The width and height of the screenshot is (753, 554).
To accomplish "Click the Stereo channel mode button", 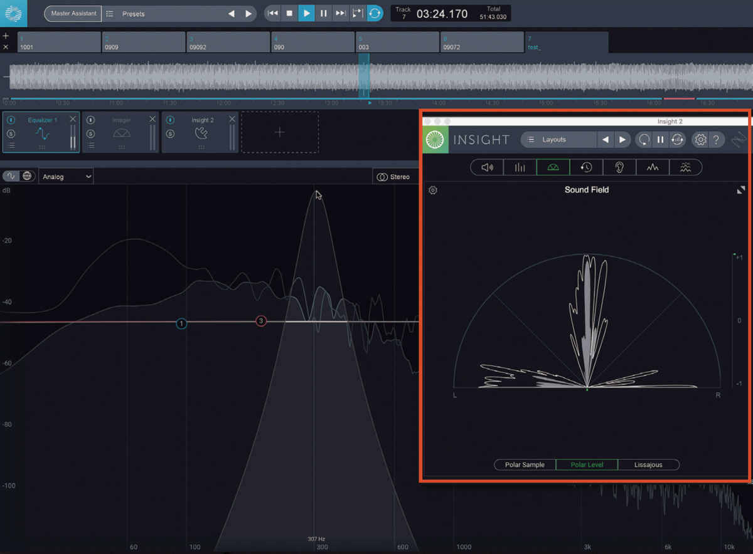I will point(393,177).
